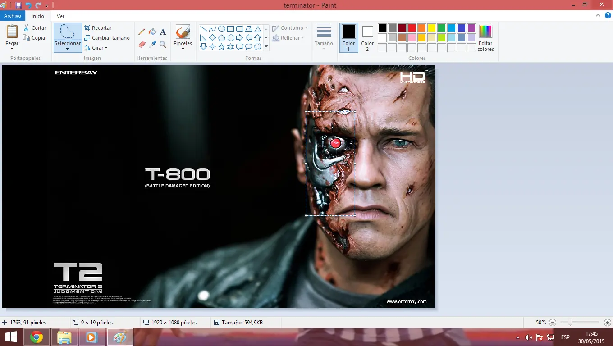Click the Pinceles brush icon

coord(183,32)
